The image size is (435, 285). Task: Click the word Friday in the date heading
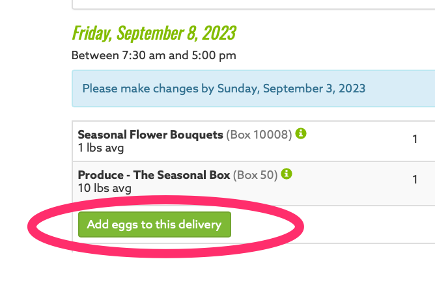pyautogui.click(x=92, y=33)
